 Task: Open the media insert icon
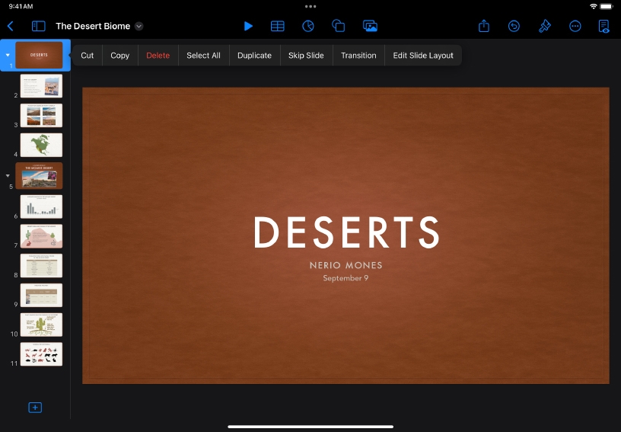pyautogui.click(x=370, y=26)
